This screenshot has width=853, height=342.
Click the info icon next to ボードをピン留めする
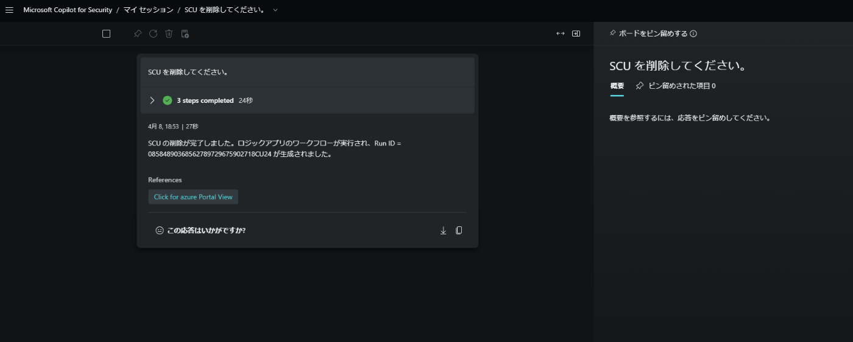693,34
